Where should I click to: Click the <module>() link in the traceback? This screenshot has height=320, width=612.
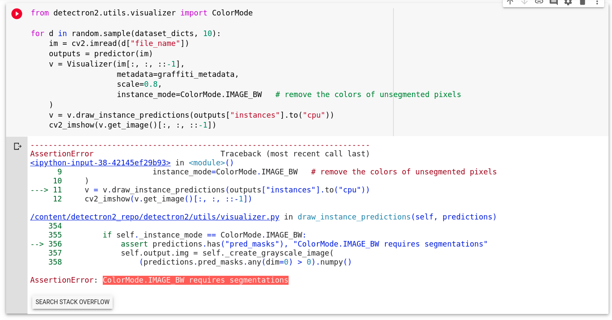tap(210, 162)
